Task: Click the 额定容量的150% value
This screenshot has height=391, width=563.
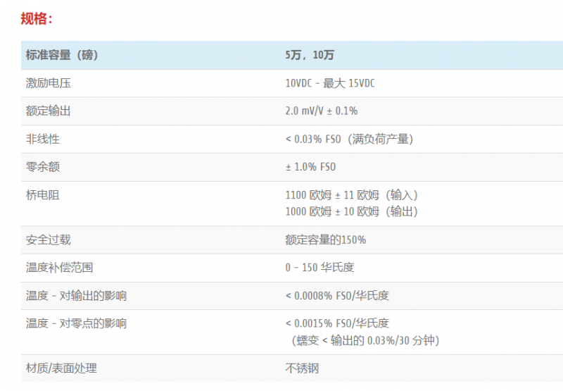Action: pos(326,240)
